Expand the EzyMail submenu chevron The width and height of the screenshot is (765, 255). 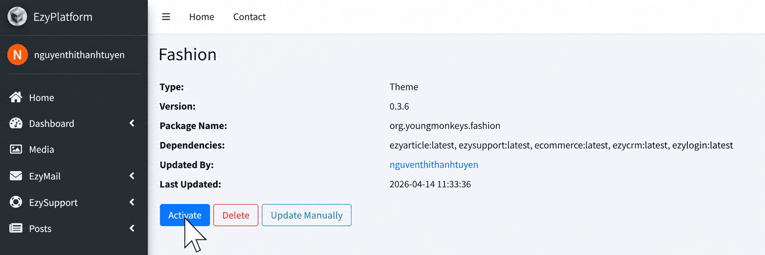pyautogui.click(x=132, y=176)
